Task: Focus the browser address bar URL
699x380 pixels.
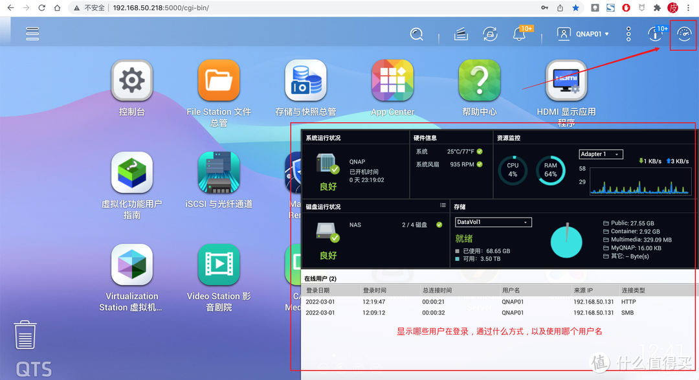Action: click(x=161, y=8)
